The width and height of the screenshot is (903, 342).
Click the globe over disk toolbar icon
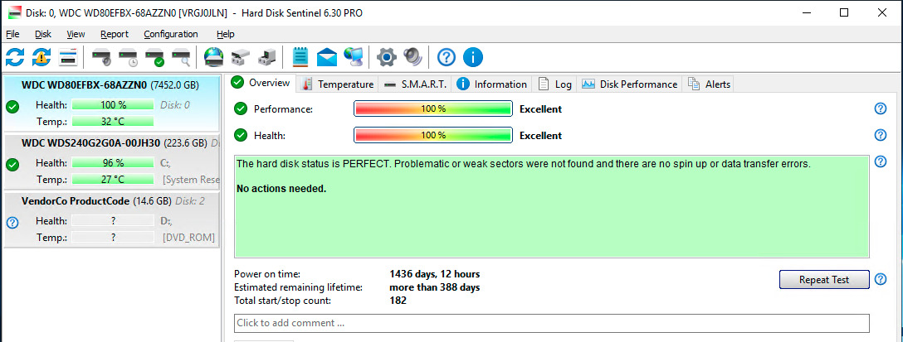213,57
